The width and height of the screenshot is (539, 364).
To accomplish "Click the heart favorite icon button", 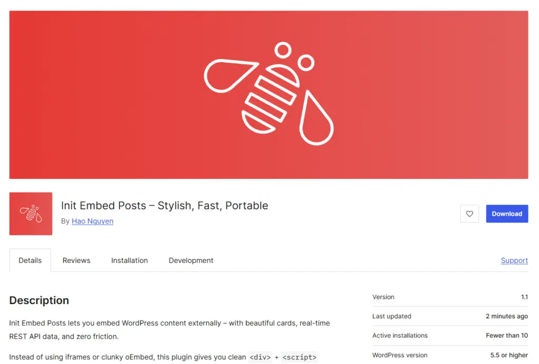I will (x=469, y=214).
